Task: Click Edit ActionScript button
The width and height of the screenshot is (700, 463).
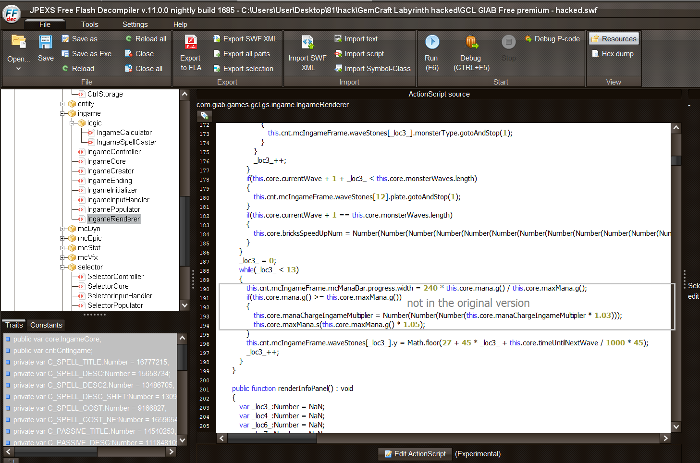Action: [415, 454]
